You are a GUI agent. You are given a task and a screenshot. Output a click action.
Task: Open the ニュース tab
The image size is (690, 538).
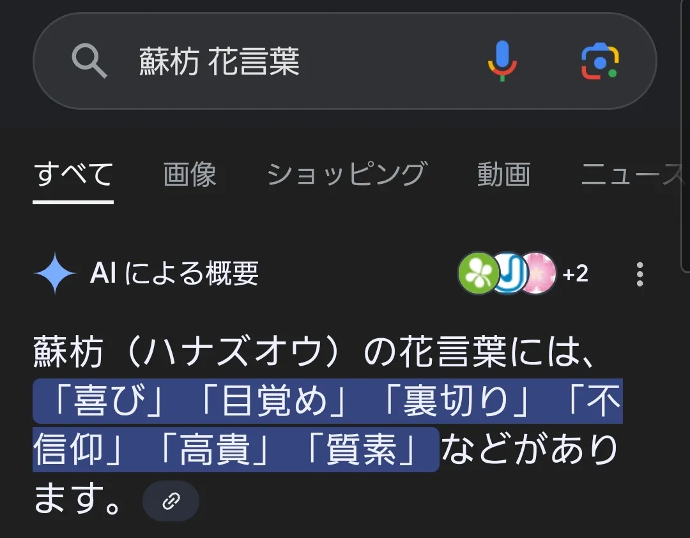point(634,174)
